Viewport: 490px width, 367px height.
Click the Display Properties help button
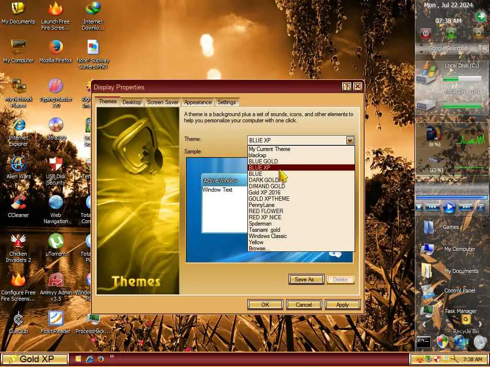(x=346, y=86)
